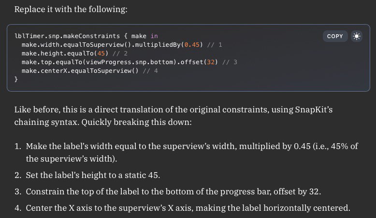Click the closing brace of the code block
The width and height of the screenshot is (376, 218).
coord(16,79)
